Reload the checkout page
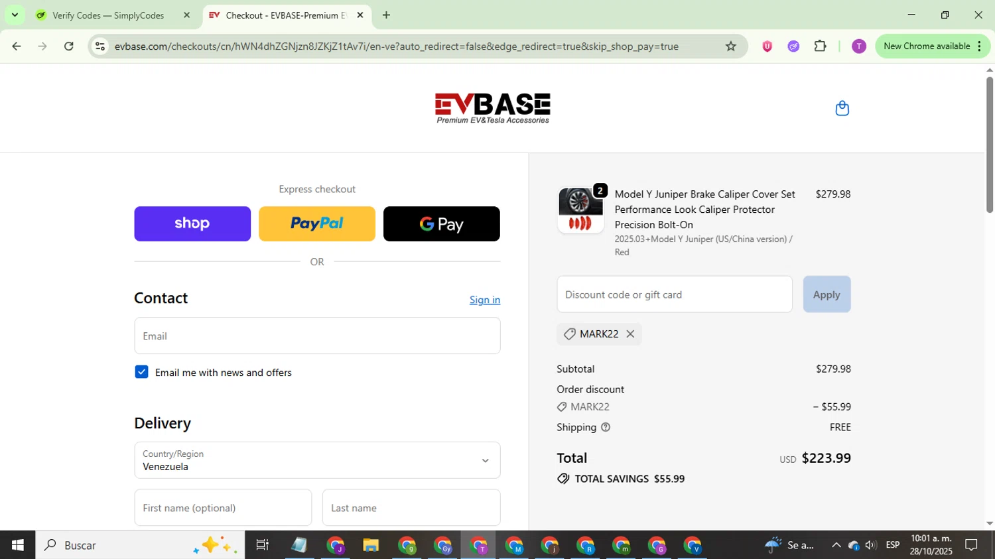995x559 pixels. click(x=68, y=46)
